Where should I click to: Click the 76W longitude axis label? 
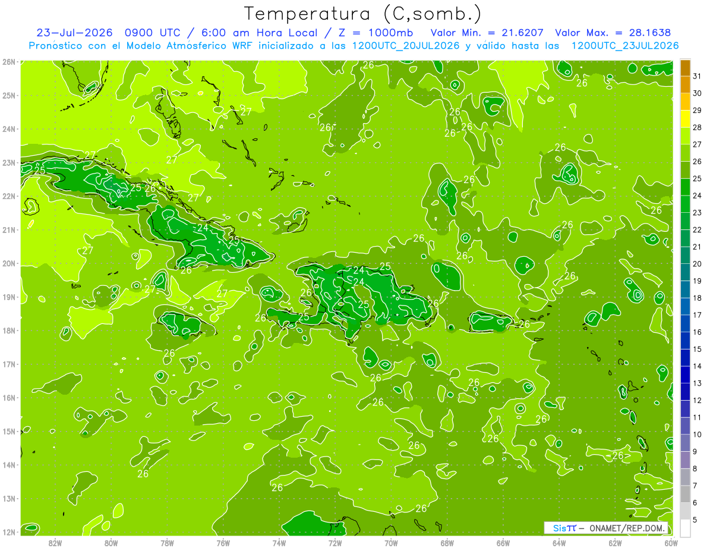coord(223,543)
